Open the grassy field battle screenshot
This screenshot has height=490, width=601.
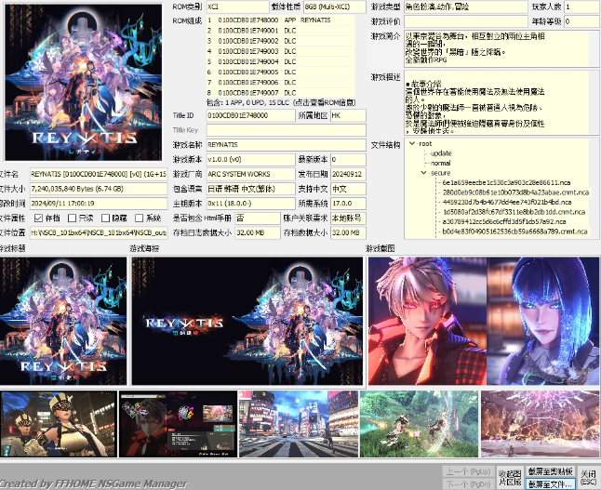coord(419,424)
